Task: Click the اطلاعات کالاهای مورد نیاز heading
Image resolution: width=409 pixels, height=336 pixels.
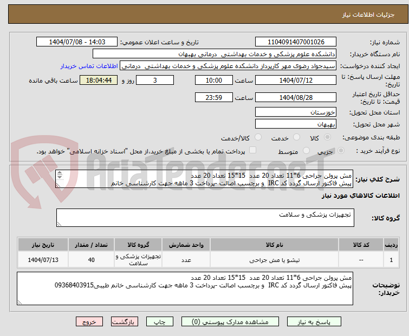Action: pyautogui.click(x=360, y=196)
